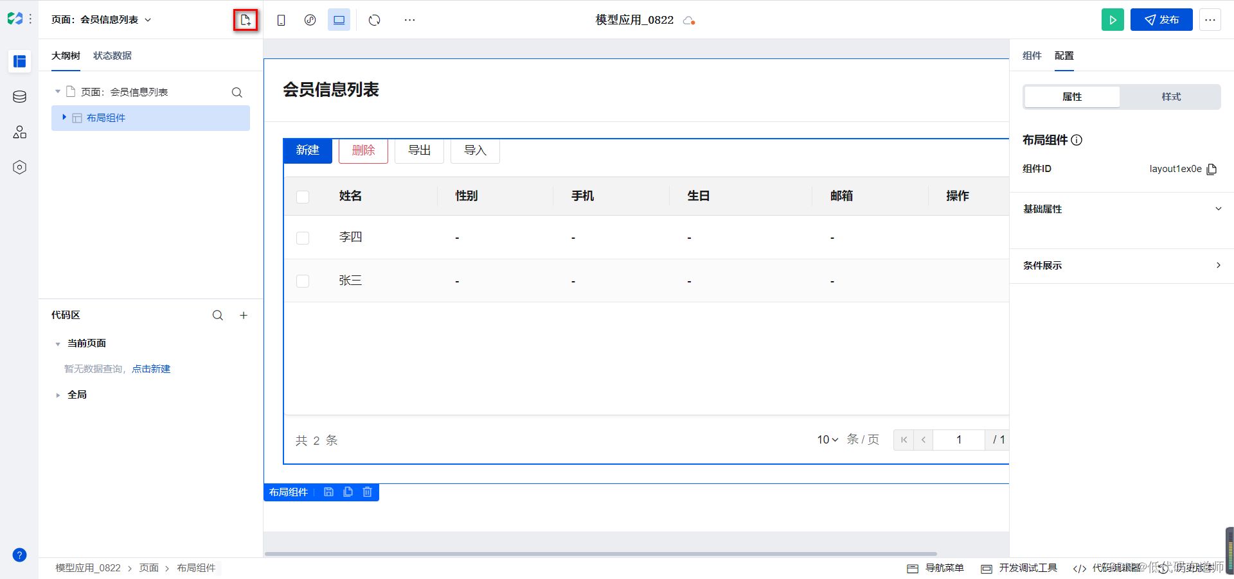Viewport: 1234px width, 579px height.
Task: Open the shapes/components sidebar icon
Action: point(19,132)
